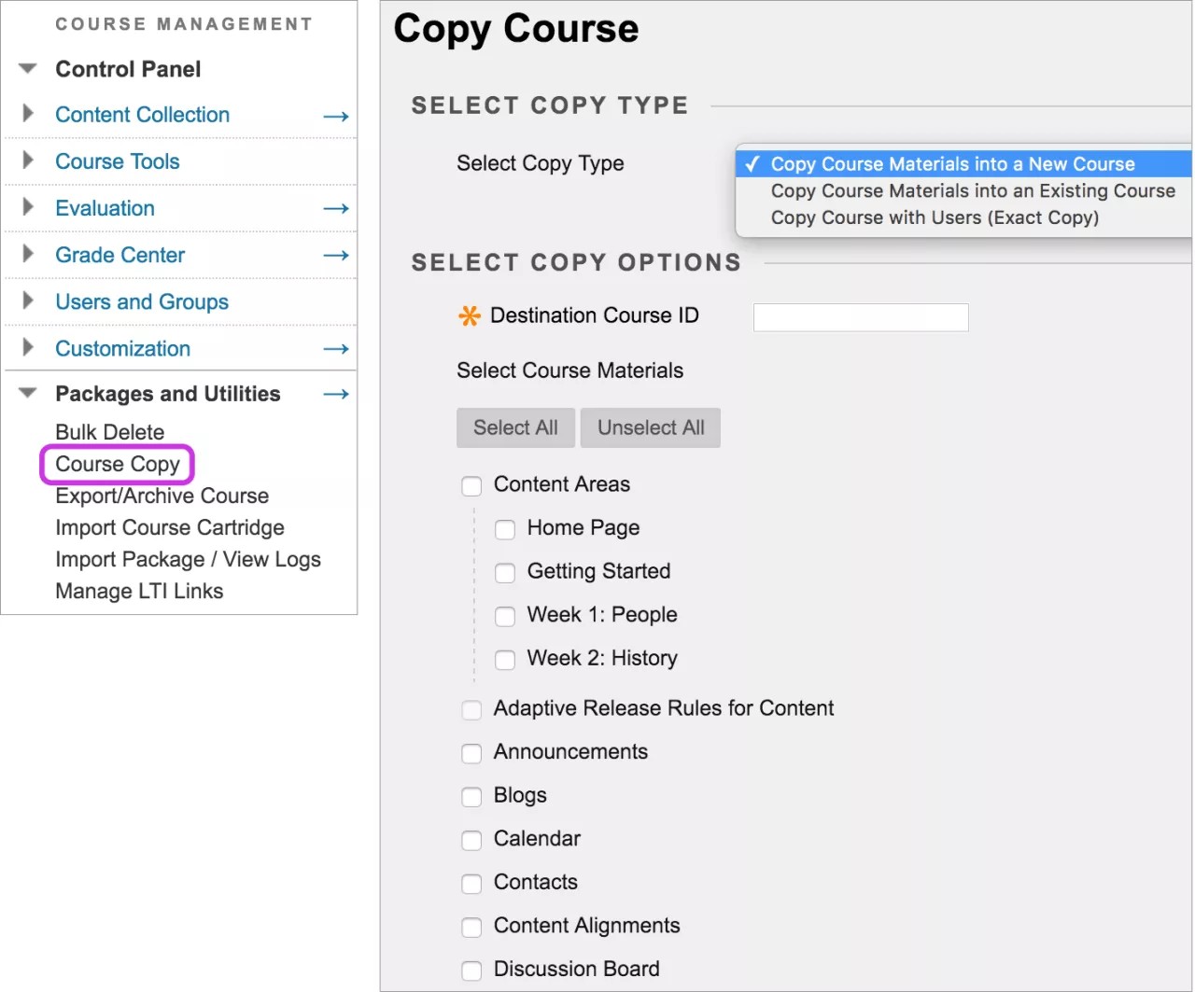Check the Home Page item

pos(505,529)
